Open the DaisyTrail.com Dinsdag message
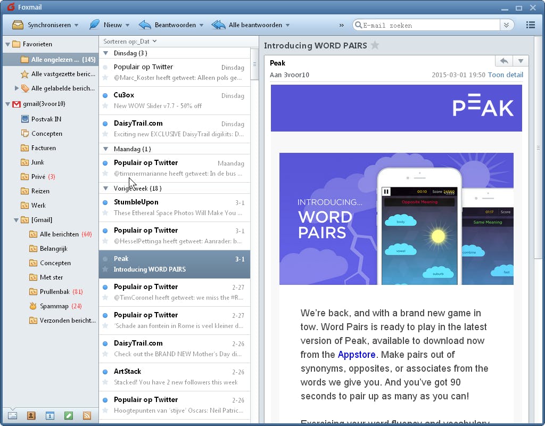The height and width of the screenshot is (426, 545). point(175,129)
